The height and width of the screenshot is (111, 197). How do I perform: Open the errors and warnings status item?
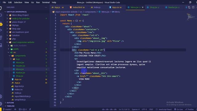pos(22,109)
